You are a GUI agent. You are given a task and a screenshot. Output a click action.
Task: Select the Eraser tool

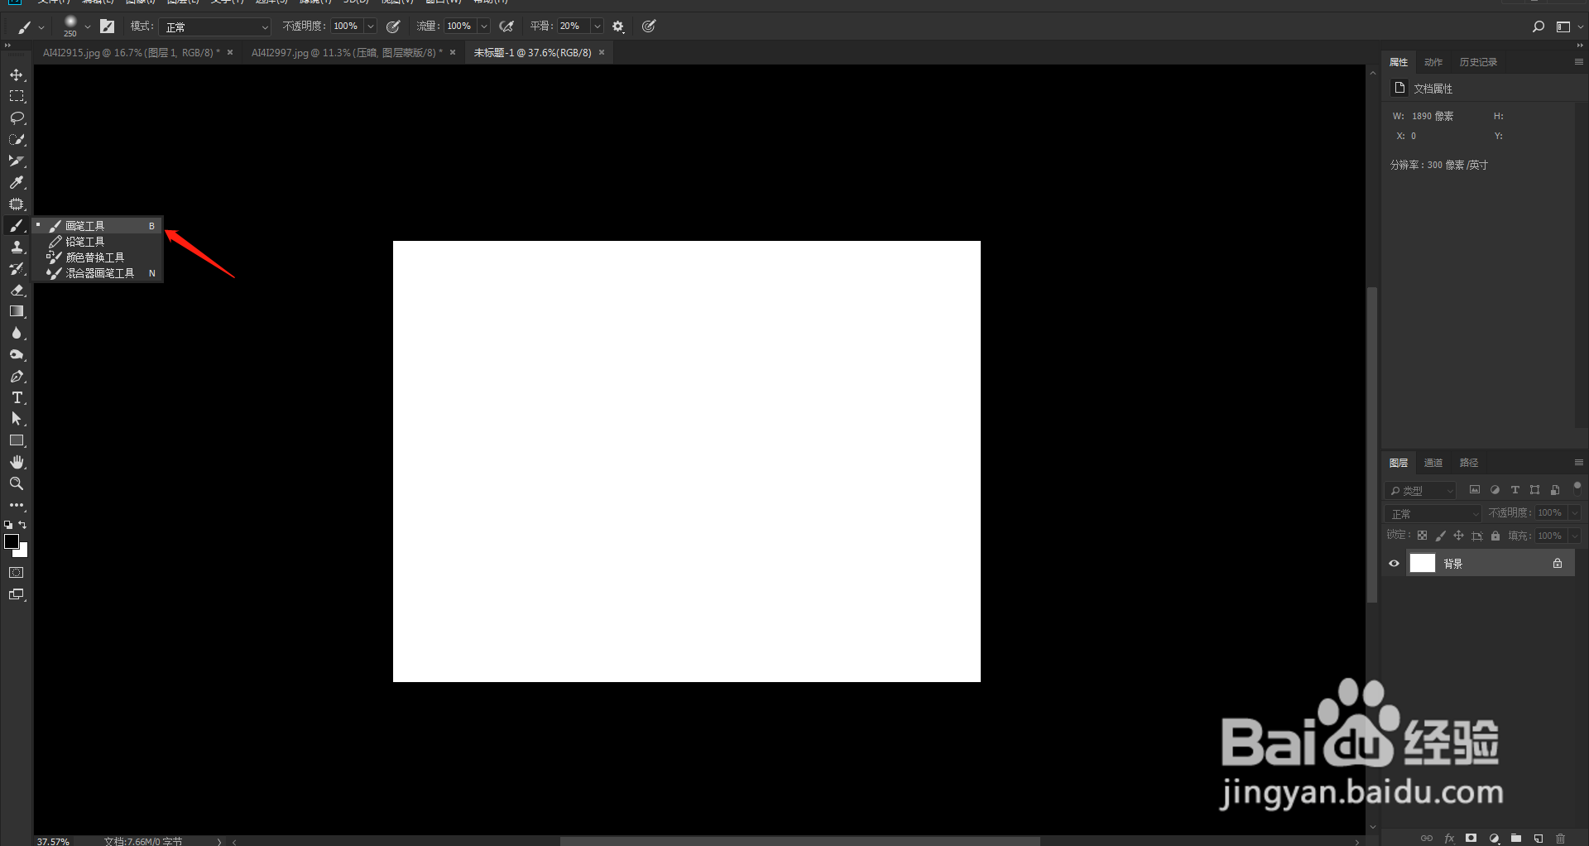point(17,291)
